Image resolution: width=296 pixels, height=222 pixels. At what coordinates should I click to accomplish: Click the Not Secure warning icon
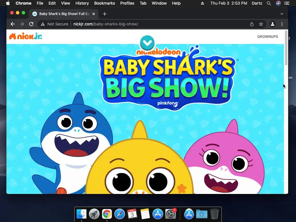coord(43,24)
